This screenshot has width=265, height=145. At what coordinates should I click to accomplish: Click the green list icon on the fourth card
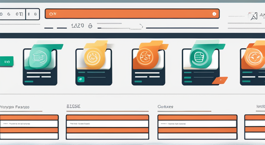tap(199, 57)
